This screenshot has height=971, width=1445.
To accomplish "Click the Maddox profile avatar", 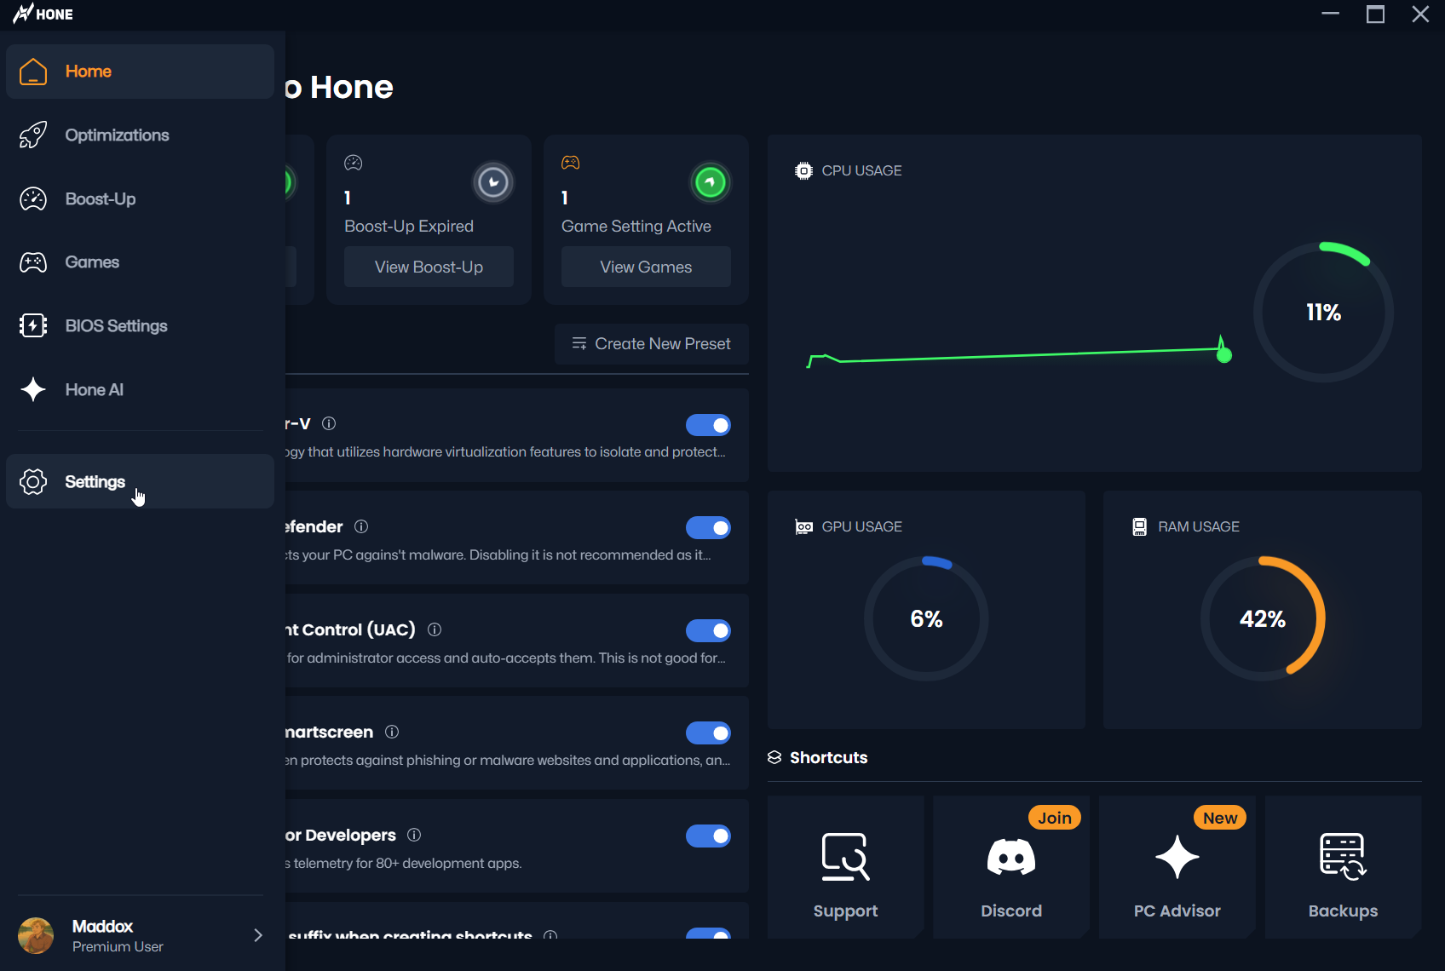I will pyautogui.click(x=36, y=935).
